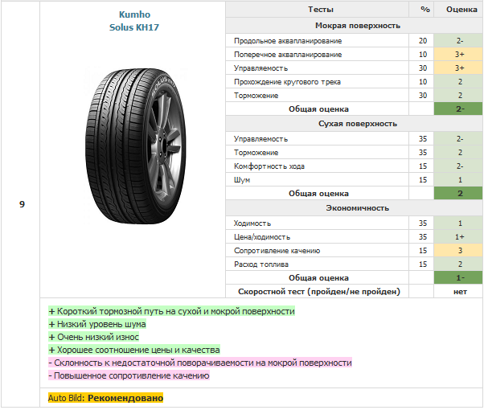Click the '3+' rating of Поперечное аквапланирование
The image size is (484, 410).
460,55
